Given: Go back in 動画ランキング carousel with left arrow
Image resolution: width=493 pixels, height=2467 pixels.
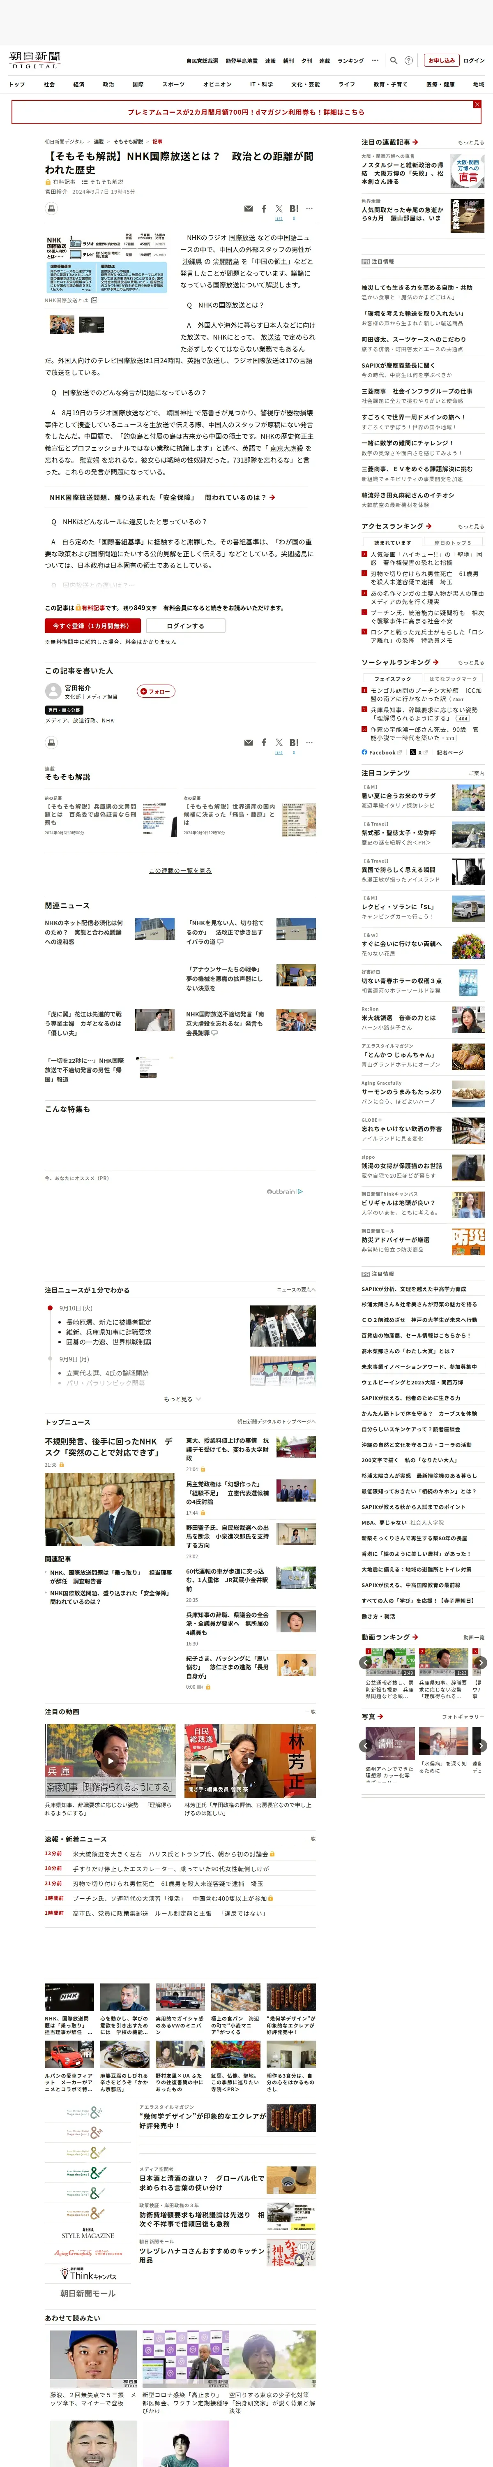Looking at the screenshot, I should coord(366,1662).
